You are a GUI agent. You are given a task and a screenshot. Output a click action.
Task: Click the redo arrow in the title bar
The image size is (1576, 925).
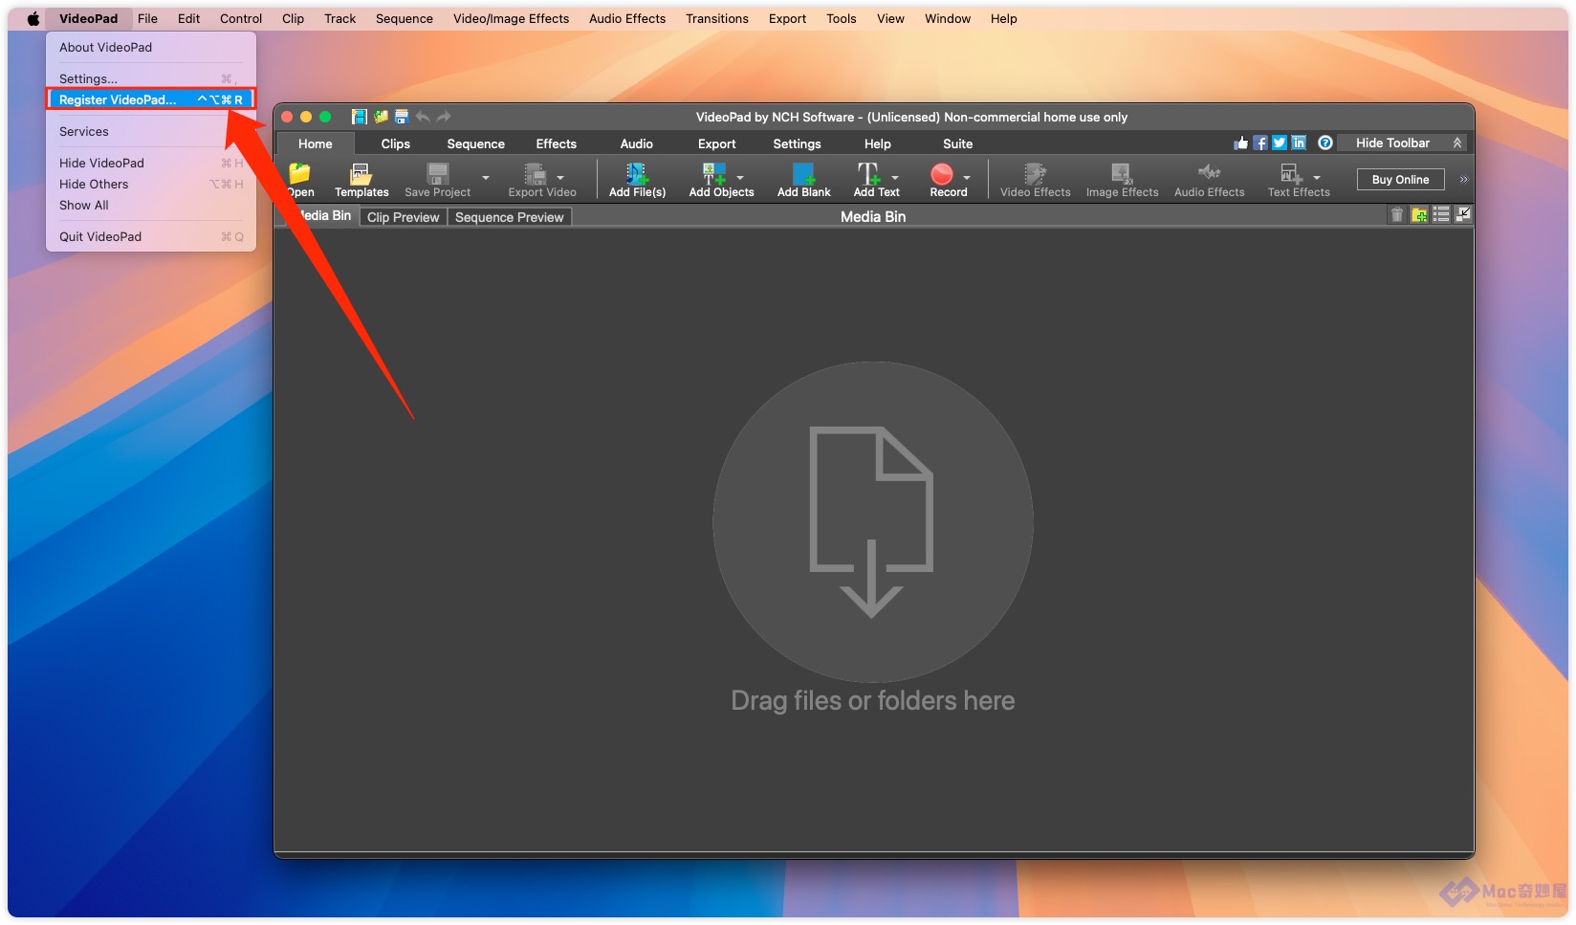click(444, 117)
